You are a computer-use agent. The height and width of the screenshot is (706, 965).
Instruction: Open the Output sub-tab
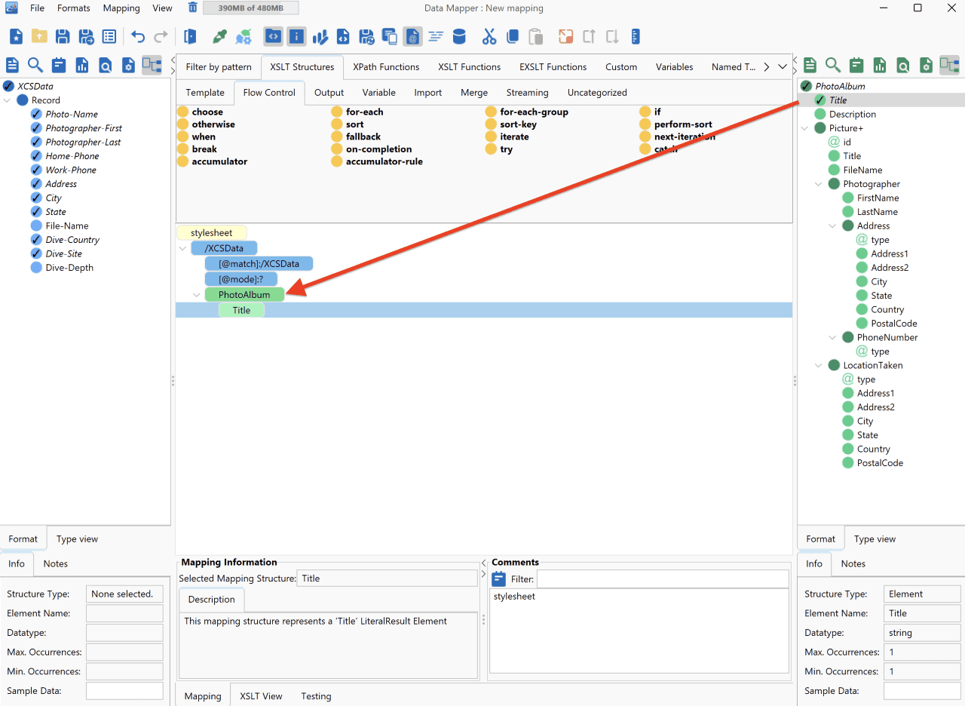coord(329,92)
